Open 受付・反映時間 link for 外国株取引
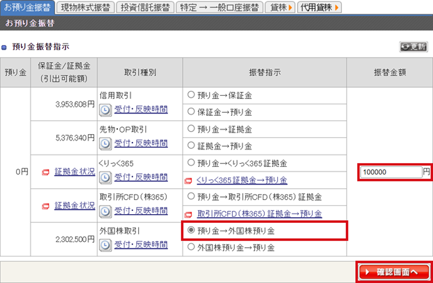Screen dimensions: 433x283 click(141, 245)
